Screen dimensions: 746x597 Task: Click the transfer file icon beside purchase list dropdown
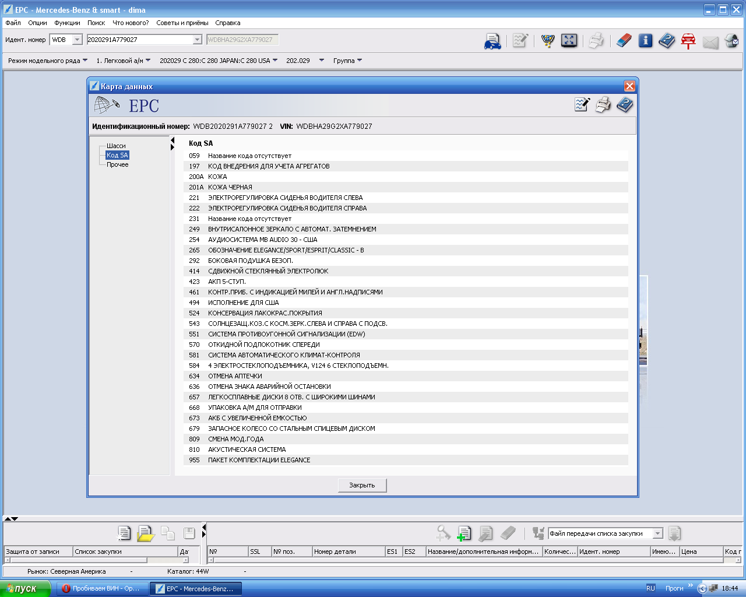tap(538, 533)
